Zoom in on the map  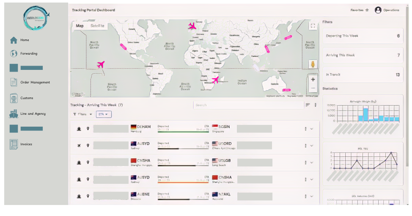(313, 80)
